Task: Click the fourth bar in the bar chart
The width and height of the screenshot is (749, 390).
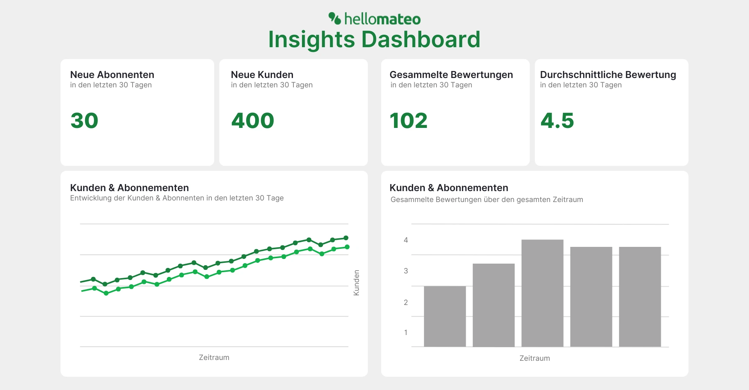Action: point(591,297)
